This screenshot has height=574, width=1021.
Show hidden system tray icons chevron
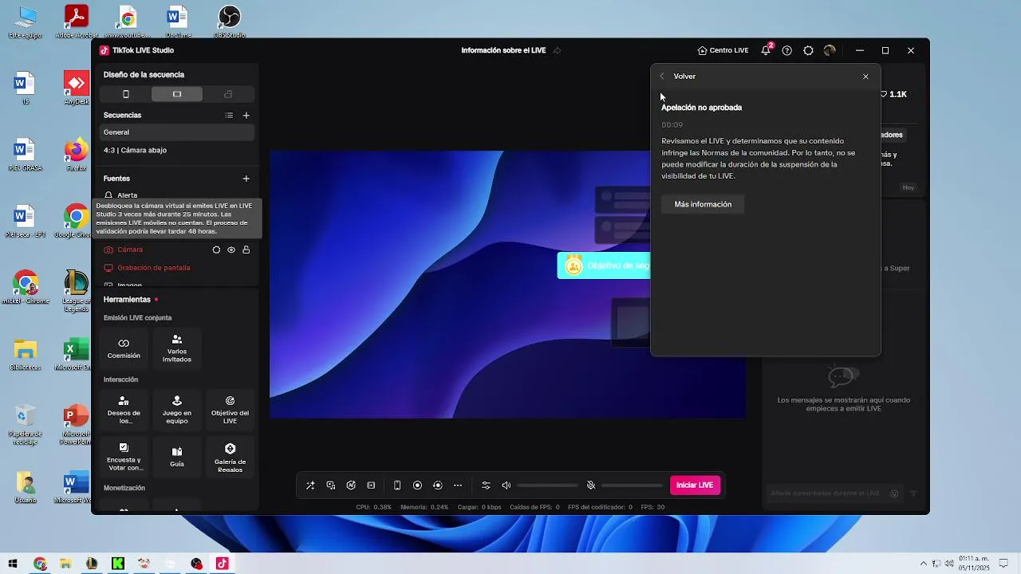[924, 564]
